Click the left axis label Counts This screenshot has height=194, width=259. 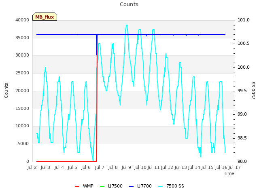point(6,91)
